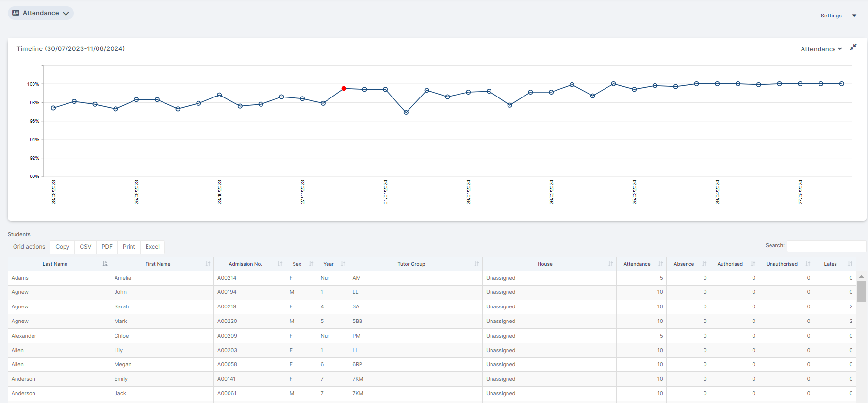Open tutor group 7KM for Emily Anderson
Screen dimensions: 868x403
point(358,379)
